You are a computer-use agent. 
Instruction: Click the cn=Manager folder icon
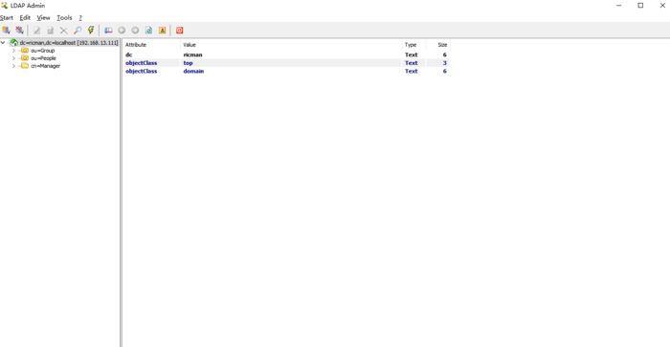(x=25, y=66)
